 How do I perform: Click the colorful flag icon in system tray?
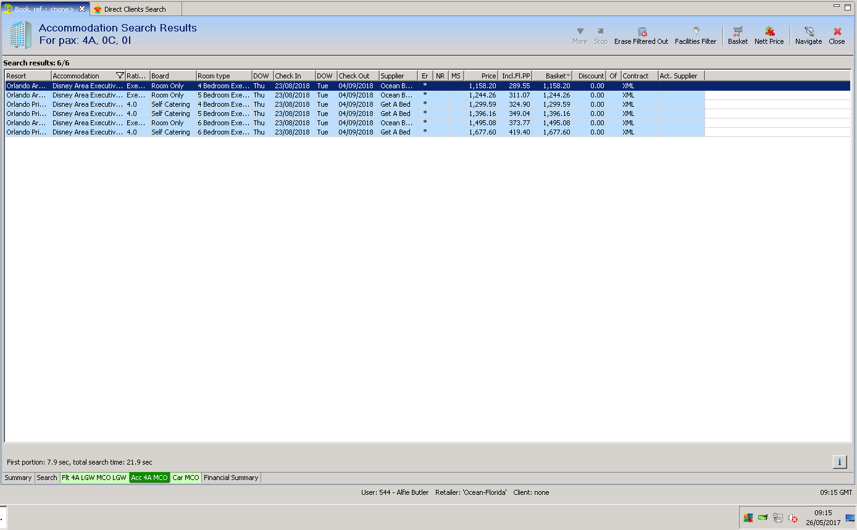[x=748, y=518]
